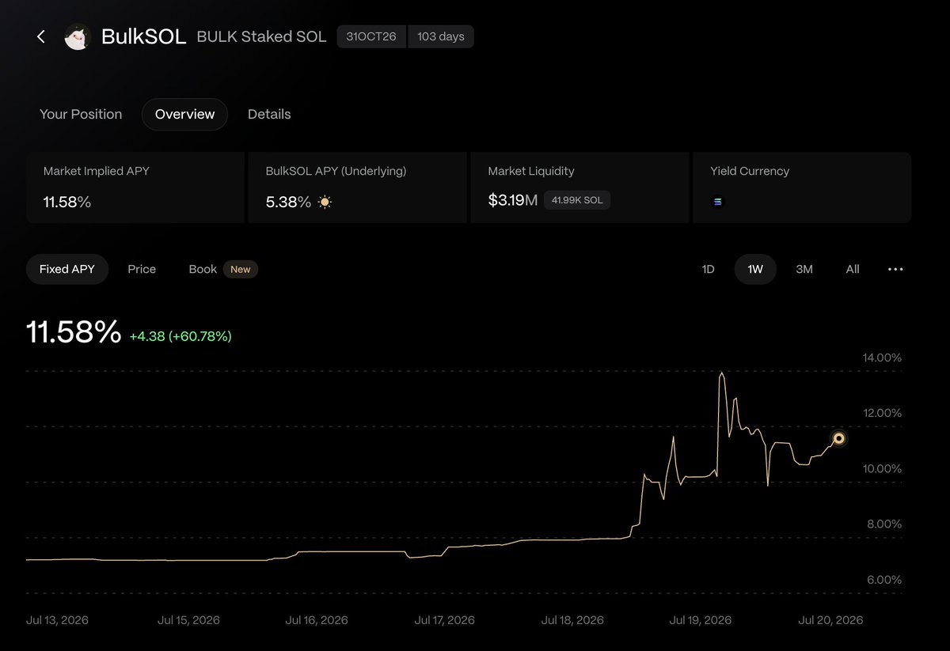The width and height of the screenshot is (950, 651).
Task: Click the current value marker on chart
Action: point(839,438)
